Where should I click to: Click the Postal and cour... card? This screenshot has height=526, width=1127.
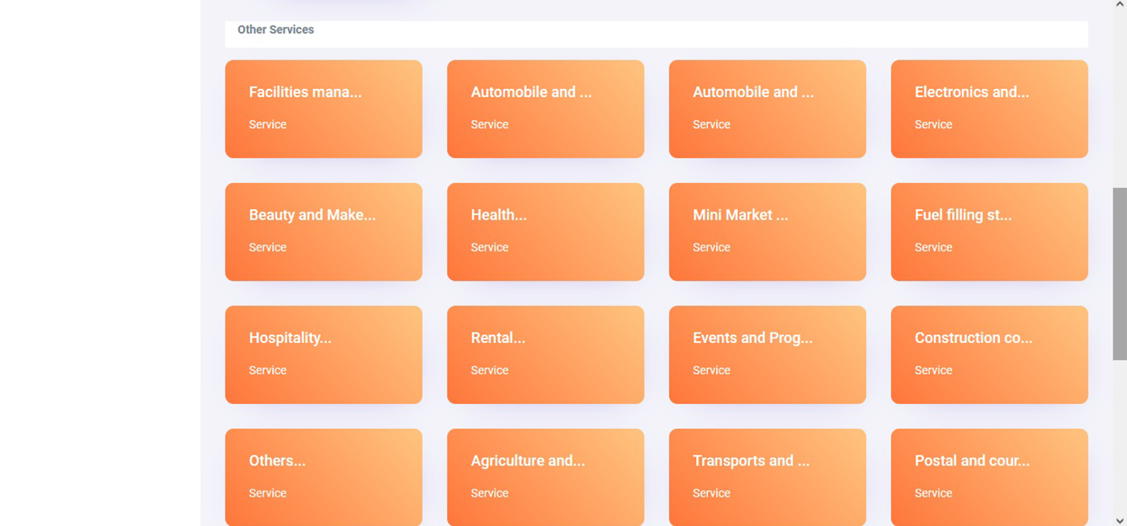tap(989, 477)
